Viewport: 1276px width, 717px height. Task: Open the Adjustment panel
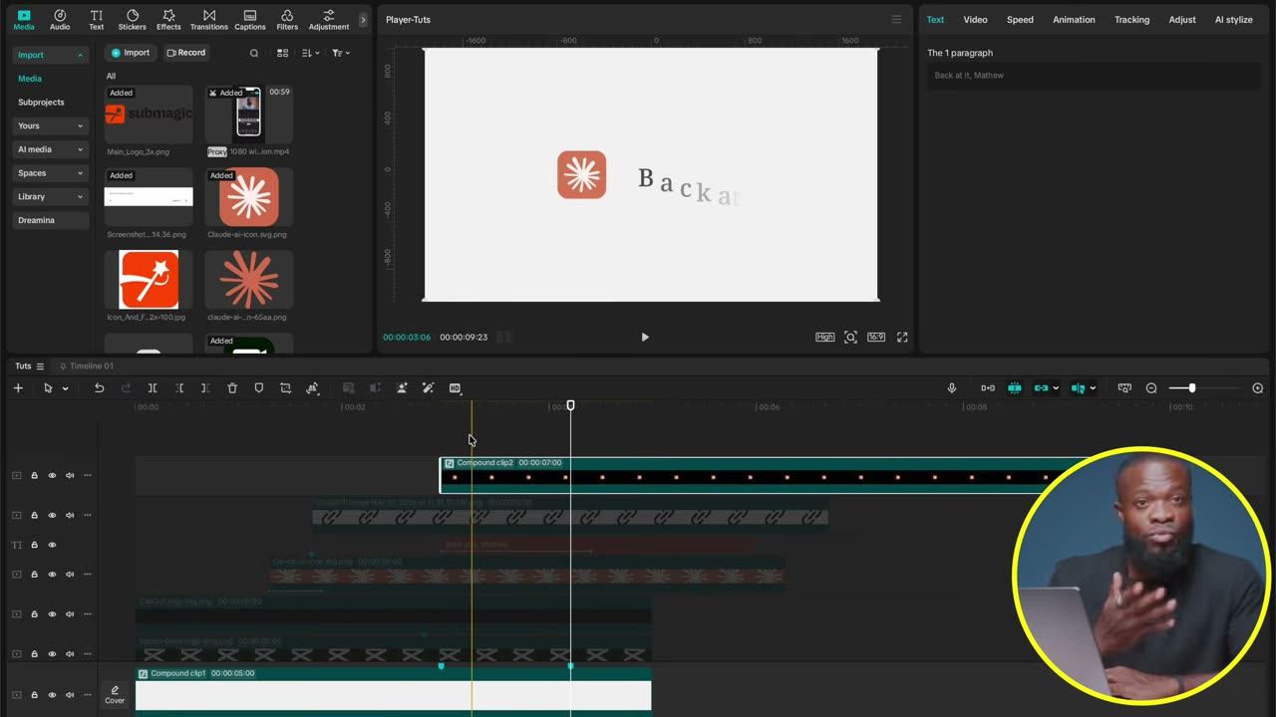(x=329, y=20)
